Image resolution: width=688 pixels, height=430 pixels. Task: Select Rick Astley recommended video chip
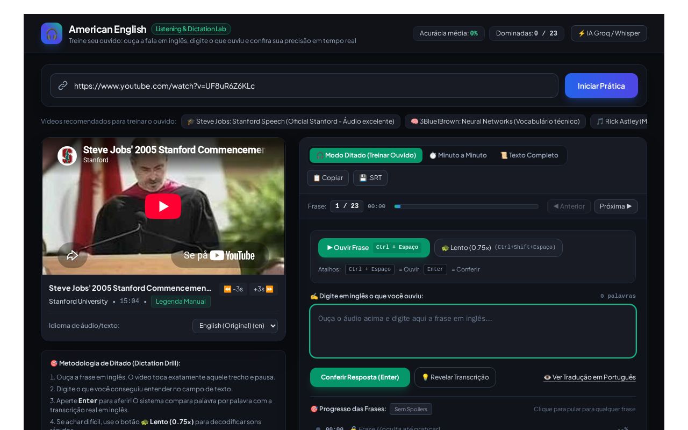(619, 121)
